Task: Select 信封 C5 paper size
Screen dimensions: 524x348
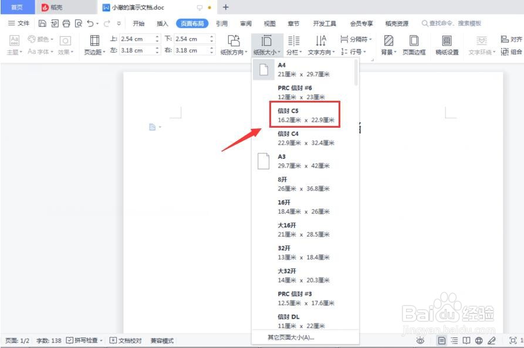Action: (x=303, y=115)
